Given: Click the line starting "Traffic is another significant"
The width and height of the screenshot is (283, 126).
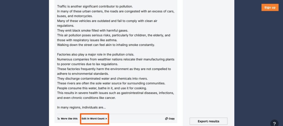Looking at the screenshot, I should tap(95, 6).
